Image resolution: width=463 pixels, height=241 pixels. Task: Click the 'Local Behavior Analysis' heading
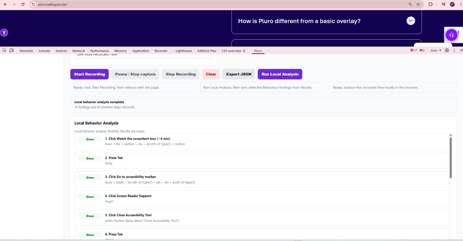pyautogui.click(x=96, y=123)
